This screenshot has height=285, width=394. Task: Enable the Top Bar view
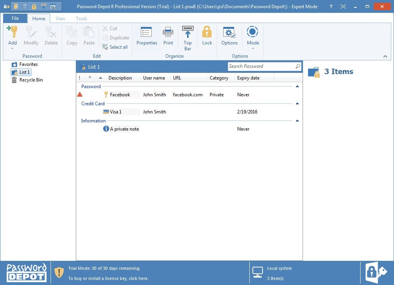[187, 36]
